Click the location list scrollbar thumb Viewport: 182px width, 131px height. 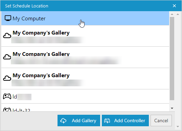tap(172, 59)
